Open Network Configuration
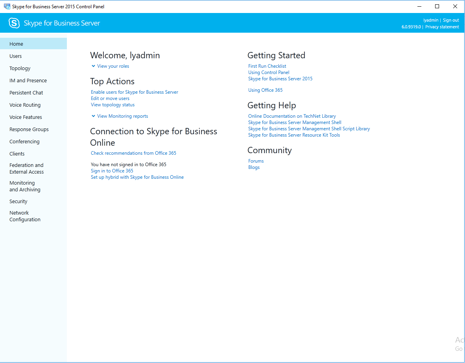Viewport: 465px width, 363px height. coord(33,216)
